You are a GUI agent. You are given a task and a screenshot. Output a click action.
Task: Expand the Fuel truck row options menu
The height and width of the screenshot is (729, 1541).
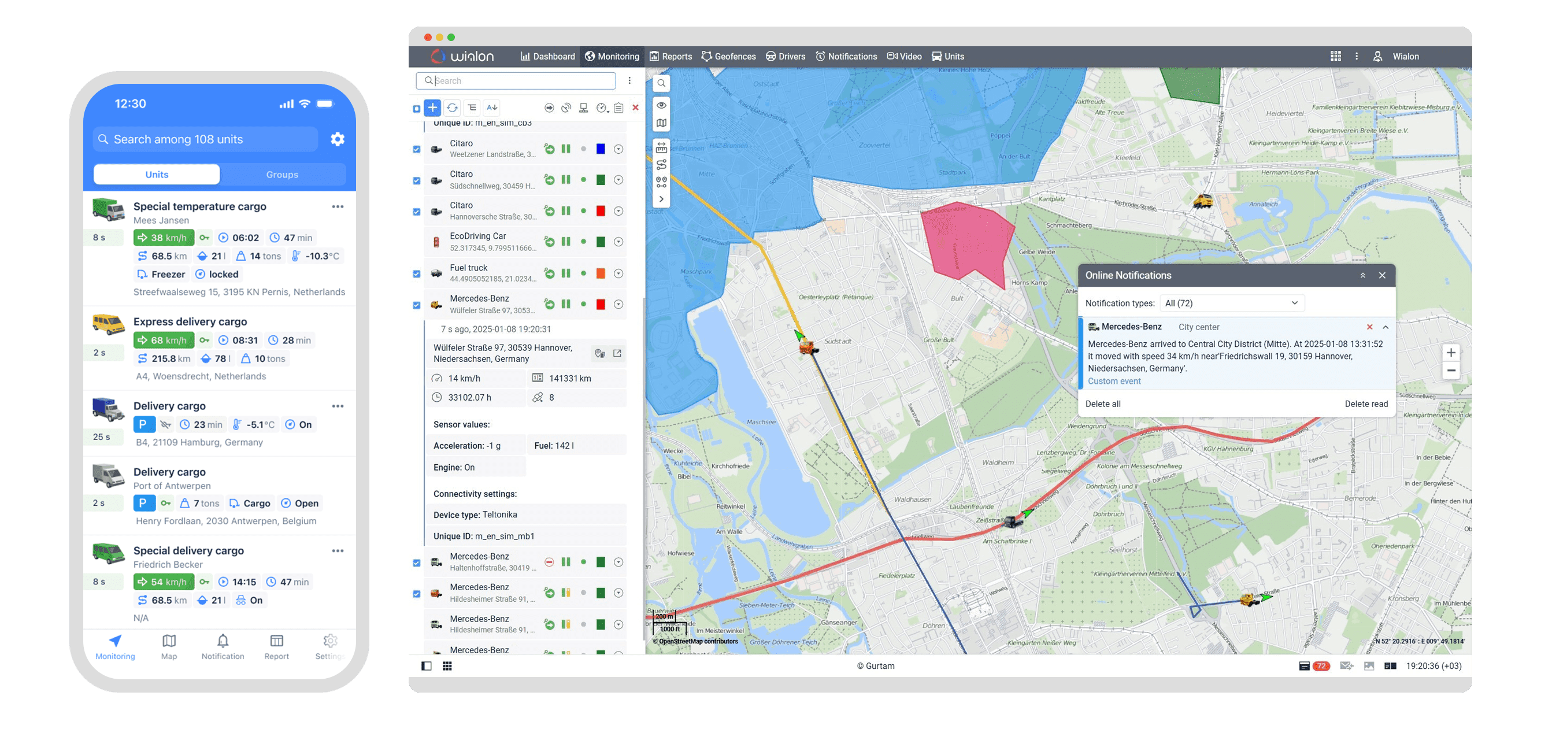click(618, 273)
